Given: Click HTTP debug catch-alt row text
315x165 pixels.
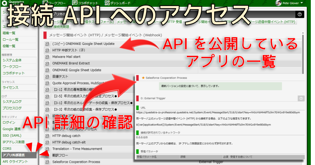Looking at the screenshot, I should point(69,142).
